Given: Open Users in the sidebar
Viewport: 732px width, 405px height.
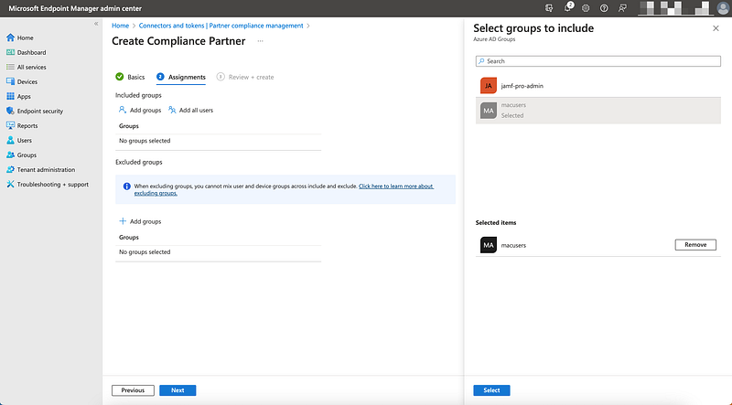Looking at the screenshot, I should (x=19, y=141).
